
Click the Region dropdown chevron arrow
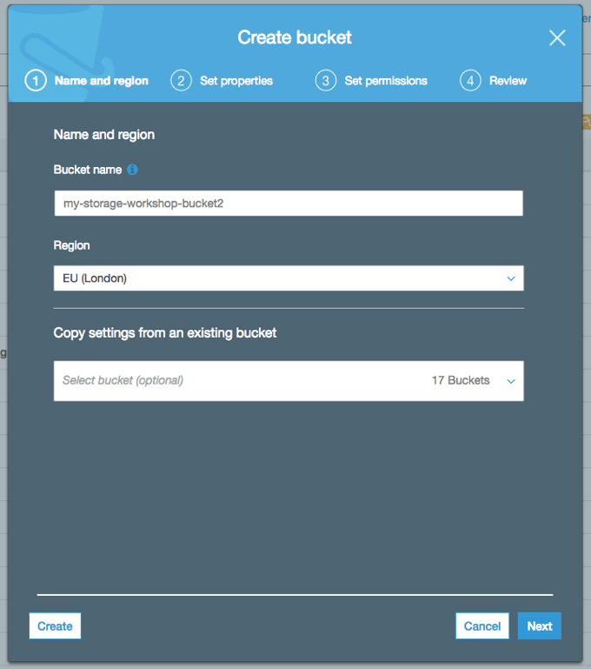(x=511, y=278)
